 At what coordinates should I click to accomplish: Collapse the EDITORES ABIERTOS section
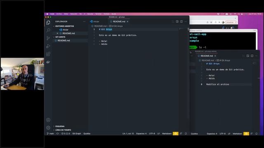click(x=64, y=26)
